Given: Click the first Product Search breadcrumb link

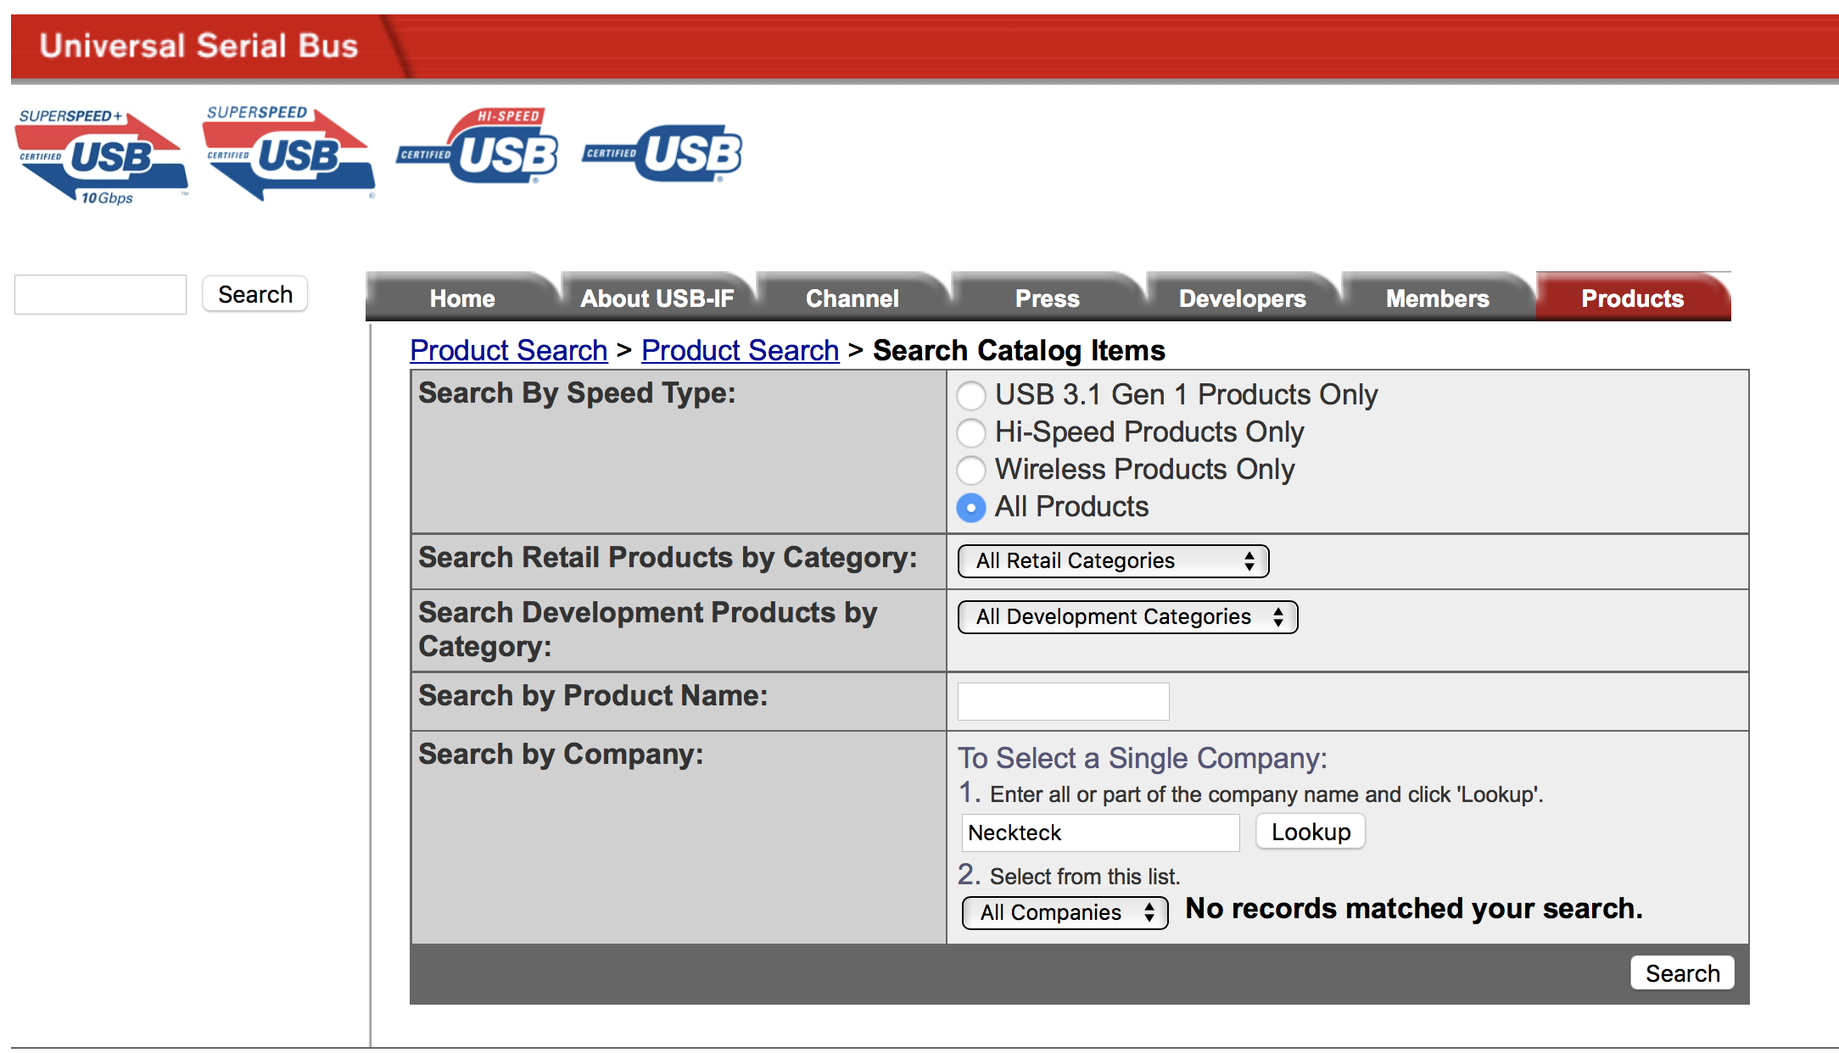Looking at the screenshot, I should click(508, 350).
